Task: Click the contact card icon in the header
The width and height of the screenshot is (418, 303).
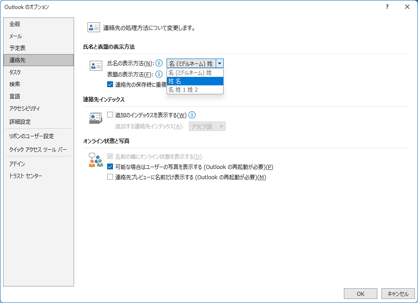Action: coord(94,27)
